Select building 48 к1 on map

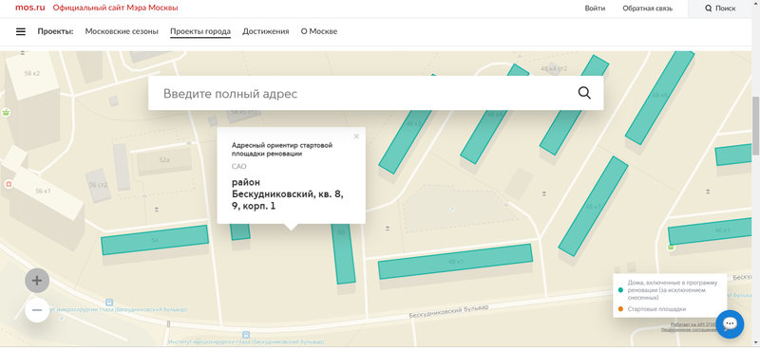[455, 262]
